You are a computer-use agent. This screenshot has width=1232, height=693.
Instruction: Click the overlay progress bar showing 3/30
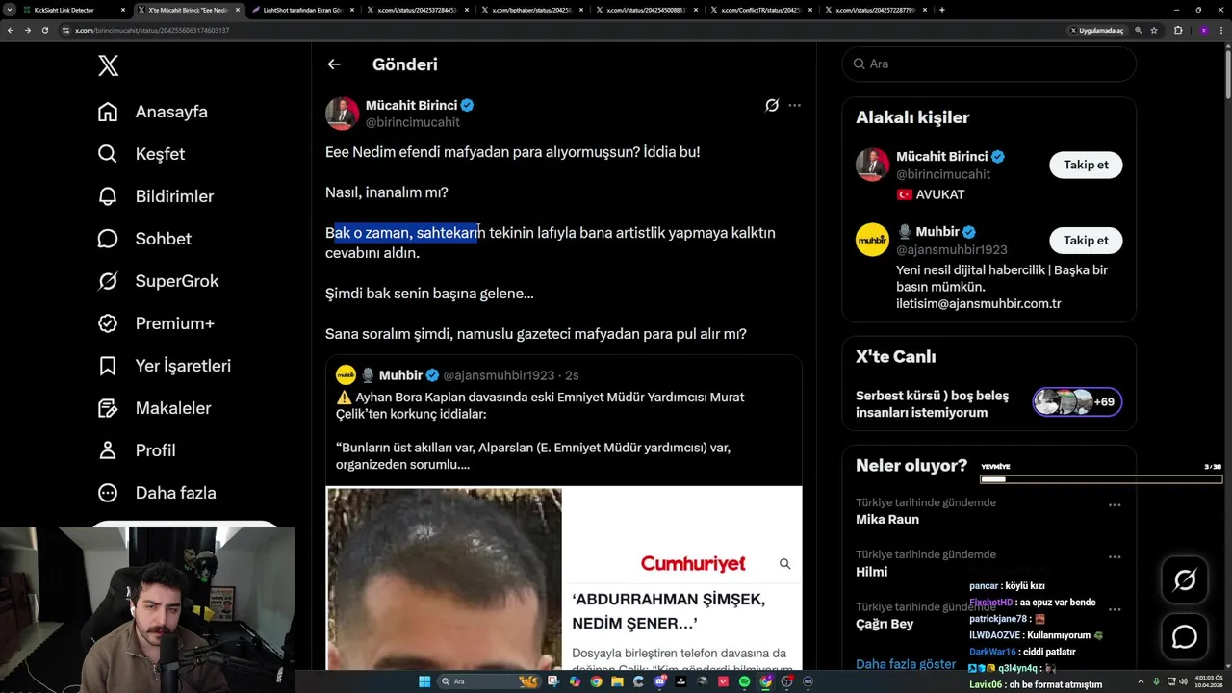(x=1101, y=478)
